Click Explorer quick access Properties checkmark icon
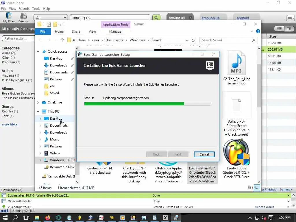Viewport: 296px width, 222px height. click(49, 24)
